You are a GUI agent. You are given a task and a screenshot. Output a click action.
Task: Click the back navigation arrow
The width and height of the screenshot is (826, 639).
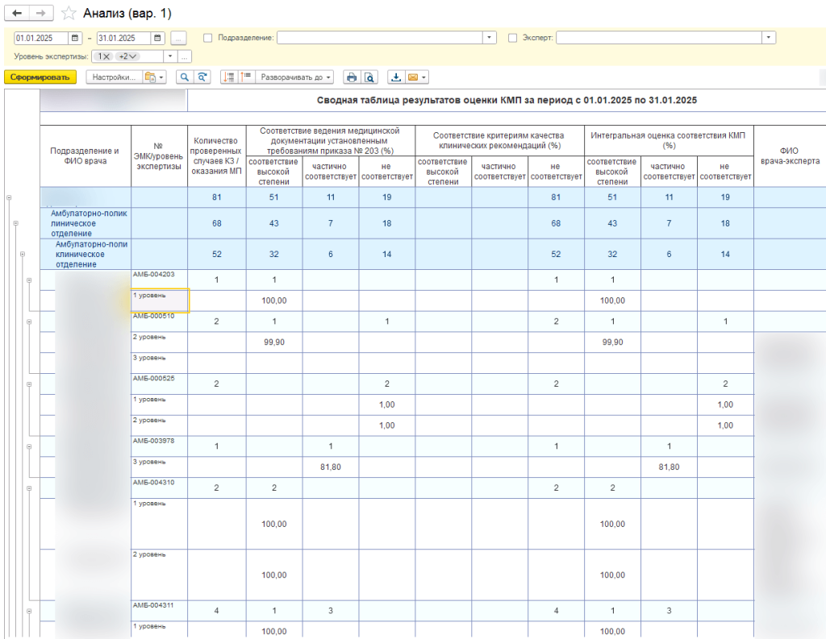[x=17, y=14]
